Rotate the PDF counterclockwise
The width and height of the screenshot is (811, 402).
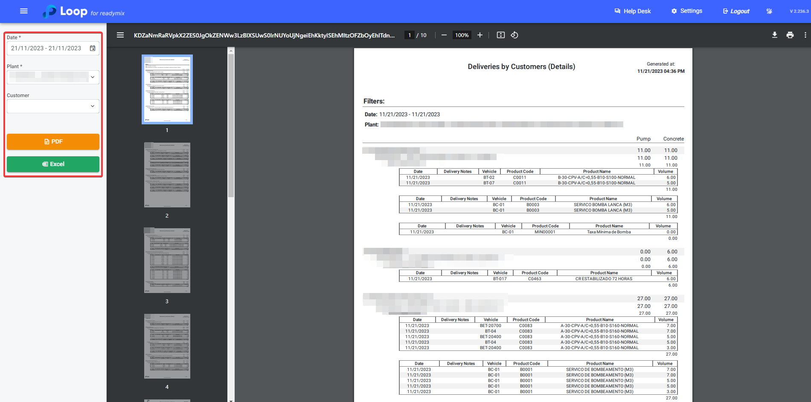coord(515,35)
